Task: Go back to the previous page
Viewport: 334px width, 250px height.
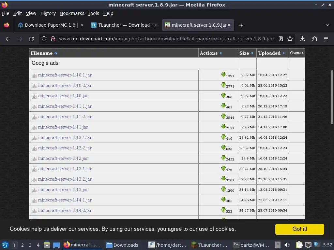Action: (8, 39)
